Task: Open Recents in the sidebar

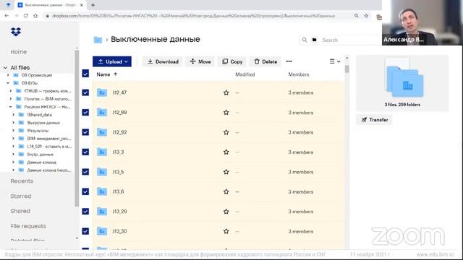Action: point(22,181)
